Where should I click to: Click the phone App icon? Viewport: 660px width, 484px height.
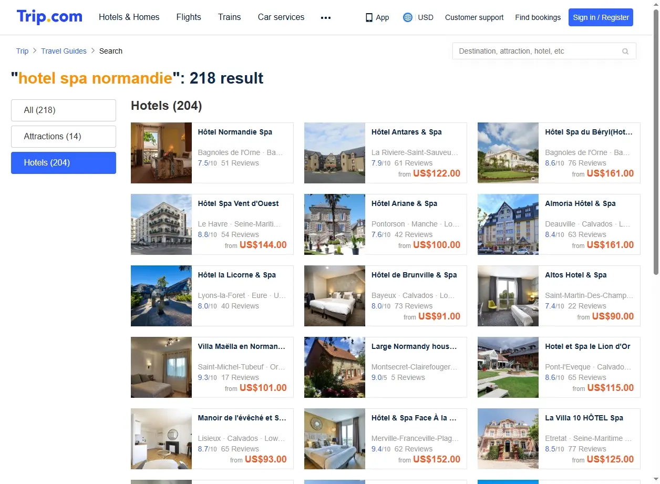[x=369, y=17]
